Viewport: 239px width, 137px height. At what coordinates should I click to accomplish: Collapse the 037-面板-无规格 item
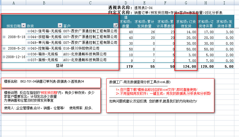click(x=29, y=60)
